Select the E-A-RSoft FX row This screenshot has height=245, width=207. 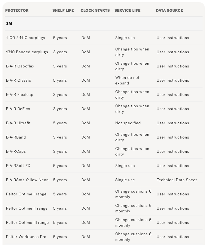(x=104, y=166)
